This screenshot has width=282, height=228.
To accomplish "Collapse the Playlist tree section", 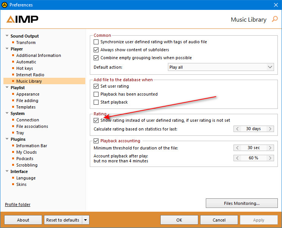I will [7, 87].
